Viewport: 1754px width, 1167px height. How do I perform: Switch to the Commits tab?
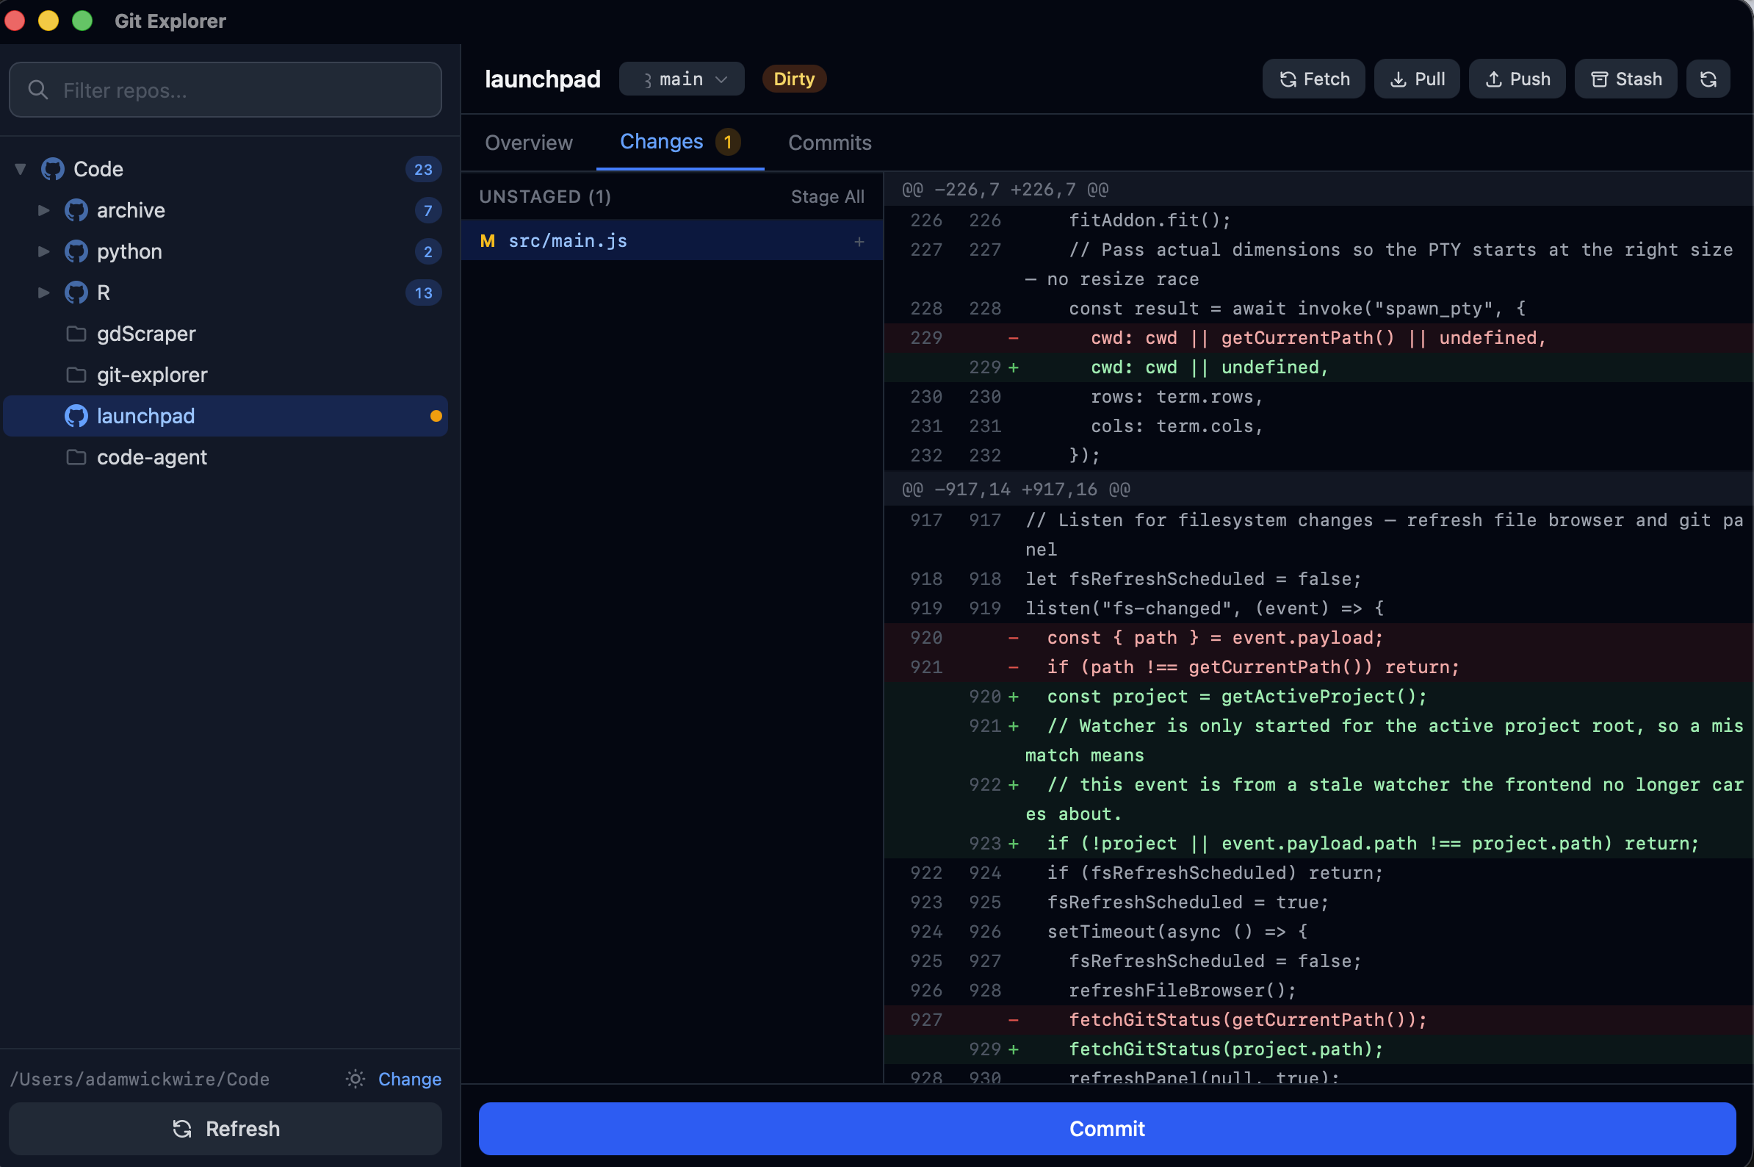(x=829, y=143)
